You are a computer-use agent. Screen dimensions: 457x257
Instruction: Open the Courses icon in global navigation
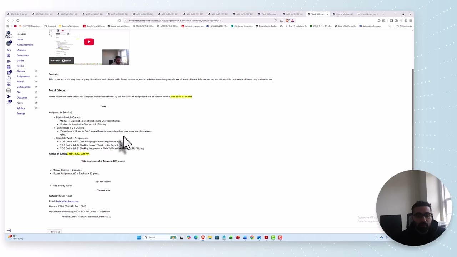(9, 55)
